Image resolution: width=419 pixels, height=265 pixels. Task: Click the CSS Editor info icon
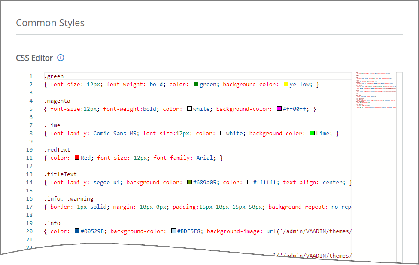point(61,58)
